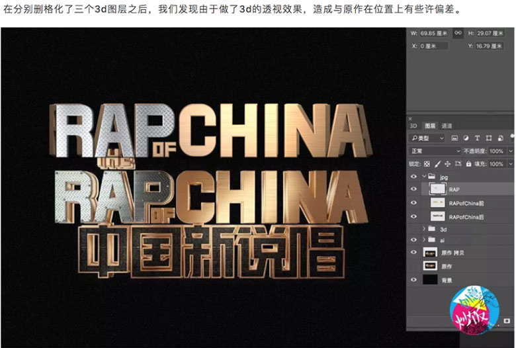The width and height of the screenshot is (516, 348).
Task: Filter layers by smart object icon
Action: point(500,138)
